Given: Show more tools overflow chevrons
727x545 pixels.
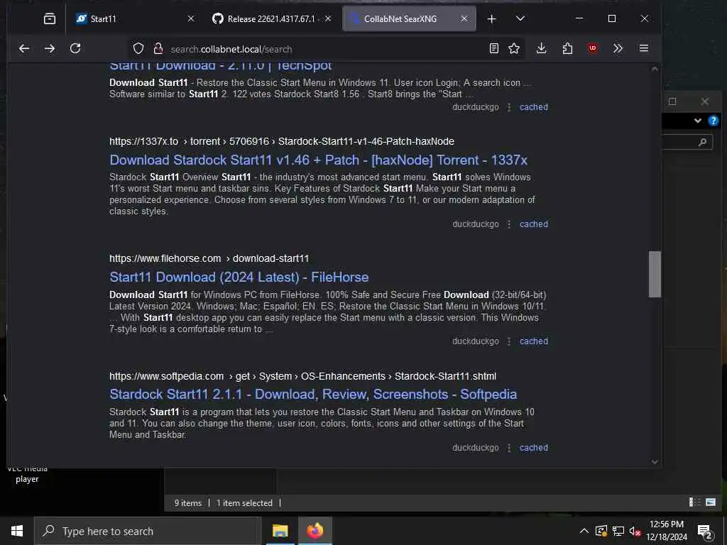Looking at the screenshot, I should 618,48.
